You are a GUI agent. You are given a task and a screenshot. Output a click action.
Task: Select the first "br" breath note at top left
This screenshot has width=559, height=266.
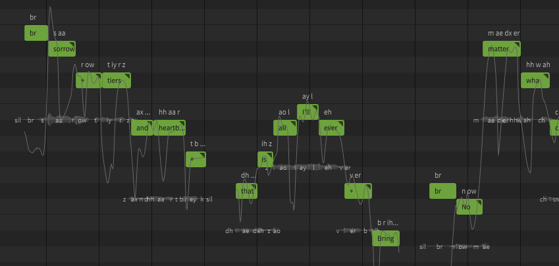(x=36, y=33)
